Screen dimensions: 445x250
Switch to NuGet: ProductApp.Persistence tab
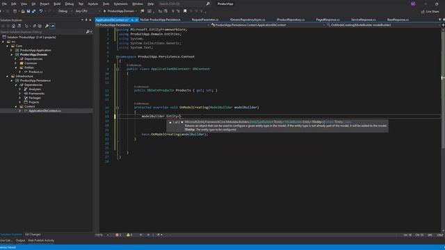(x=161, y=20)
